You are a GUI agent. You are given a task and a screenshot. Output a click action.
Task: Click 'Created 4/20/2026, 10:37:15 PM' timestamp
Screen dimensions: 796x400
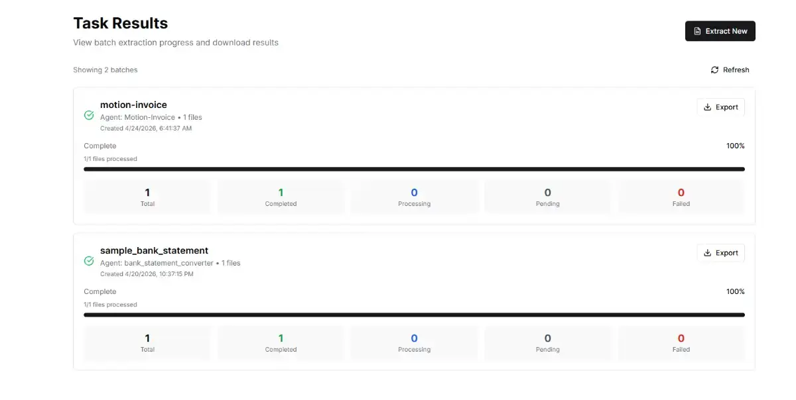click(x=147, y=274)
